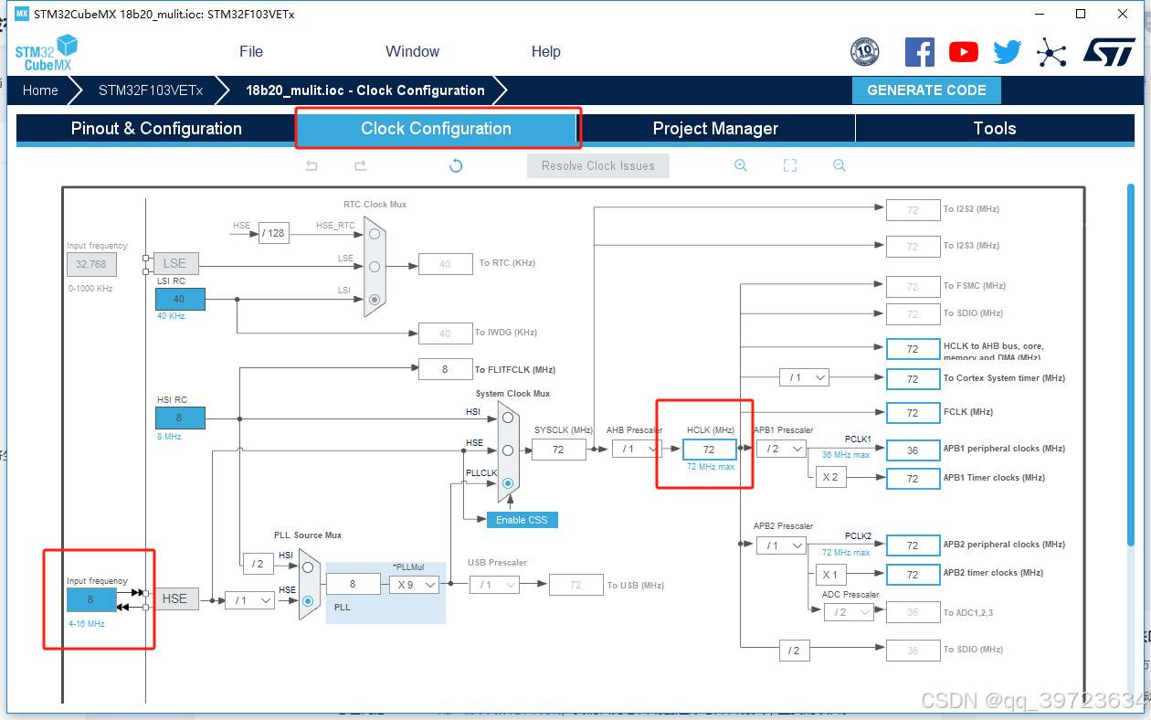Click the HCLK (MHz) value field
This screenshot has height=720, width=1151.
(710, 450)
